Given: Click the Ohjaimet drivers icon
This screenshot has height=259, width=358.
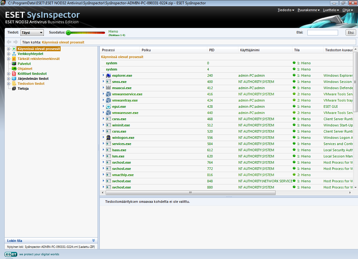Looking at the screenshot, I should click(x=14, y=69).
